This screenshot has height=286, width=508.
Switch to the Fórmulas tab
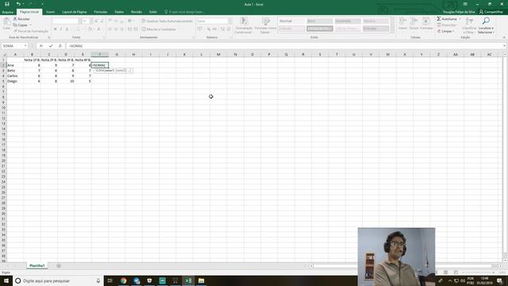[101, 12]
